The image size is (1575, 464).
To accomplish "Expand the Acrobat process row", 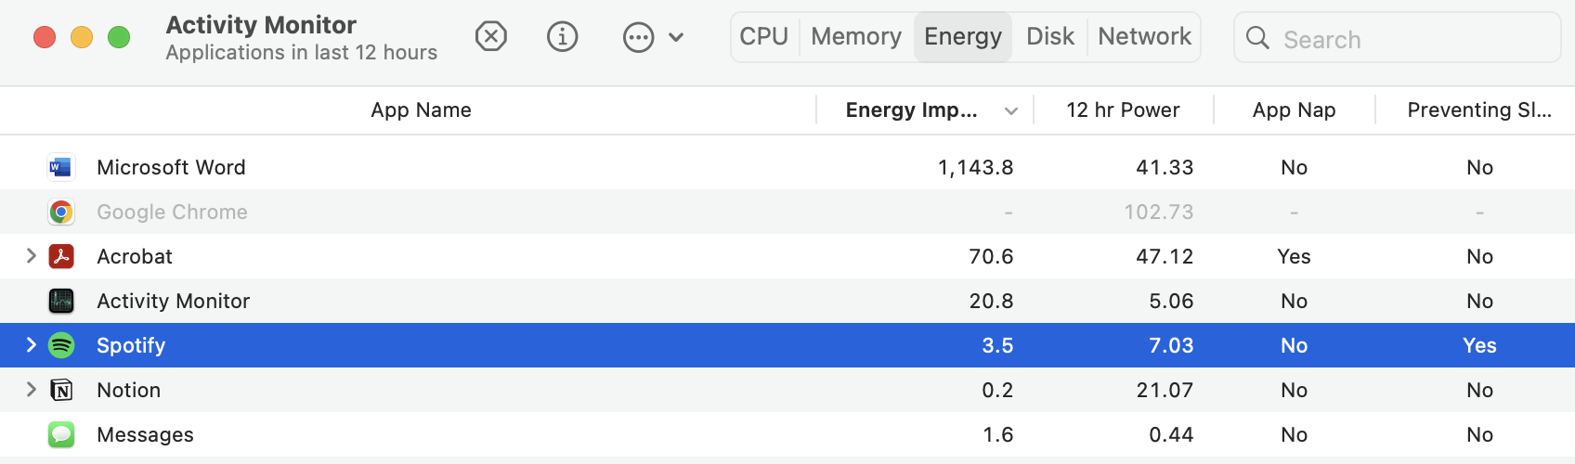I will coord(32,256).
